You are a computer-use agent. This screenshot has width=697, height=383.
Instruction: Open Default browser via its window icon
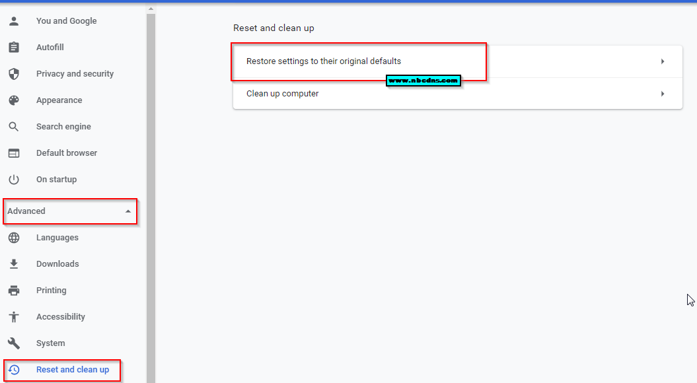point(14,153)
